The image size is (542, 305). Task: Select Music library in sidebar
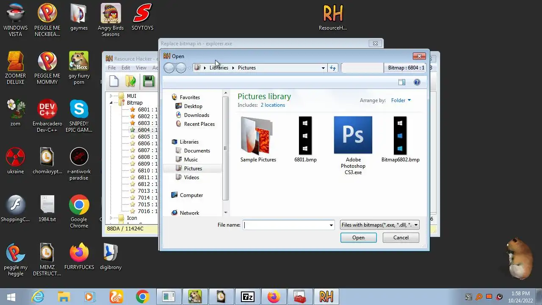pyautogui.click(x=191, y=160)
